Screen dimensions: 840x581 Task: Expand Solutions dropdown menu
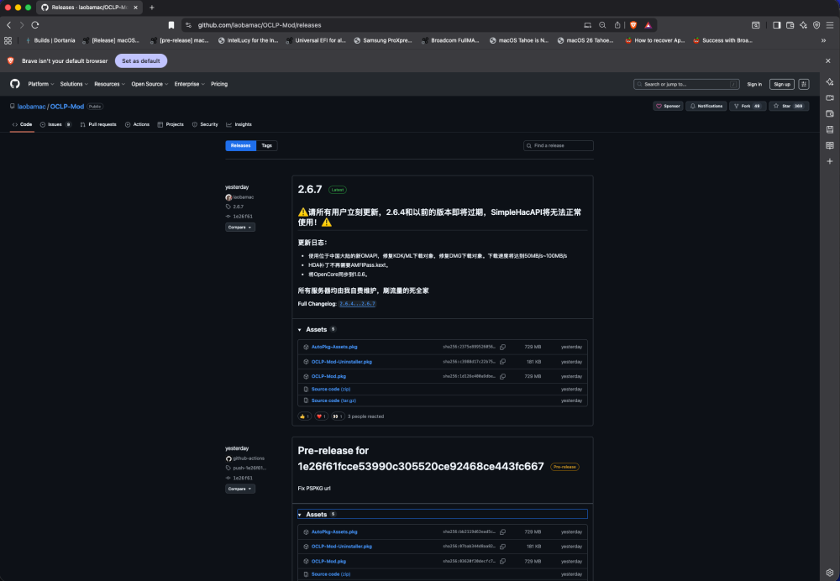point(74,84)
